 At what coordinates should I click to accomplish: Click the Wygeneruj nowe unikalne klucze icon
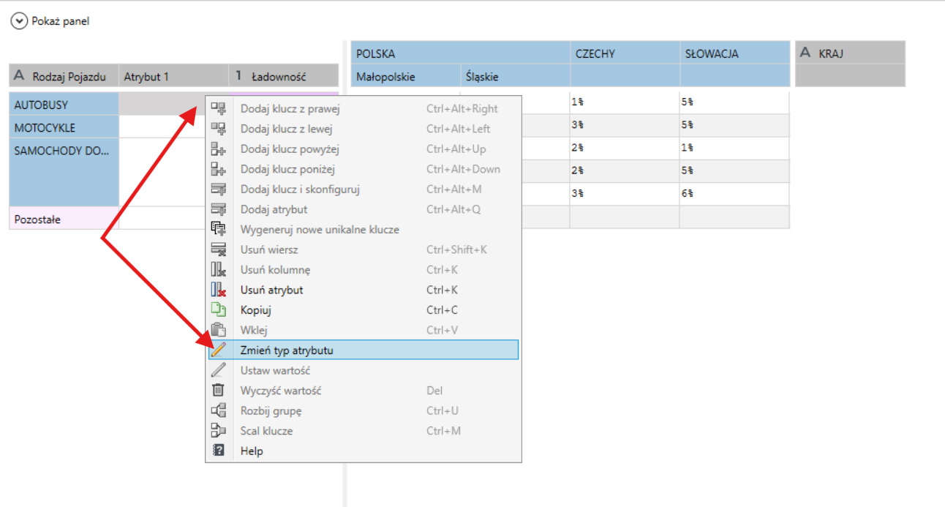(218, 230)
